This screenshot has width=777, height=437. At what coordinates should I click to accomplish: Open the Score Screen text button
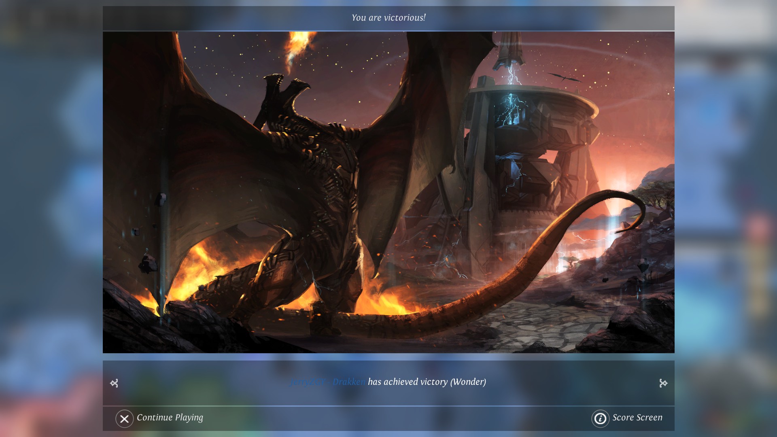637,418
